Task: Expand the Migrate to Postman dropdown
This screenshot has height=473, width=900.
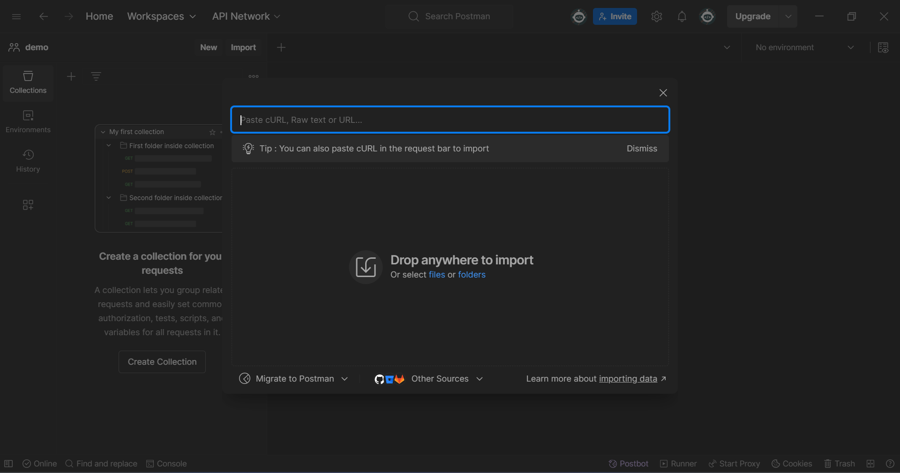Action: [294, 379]
